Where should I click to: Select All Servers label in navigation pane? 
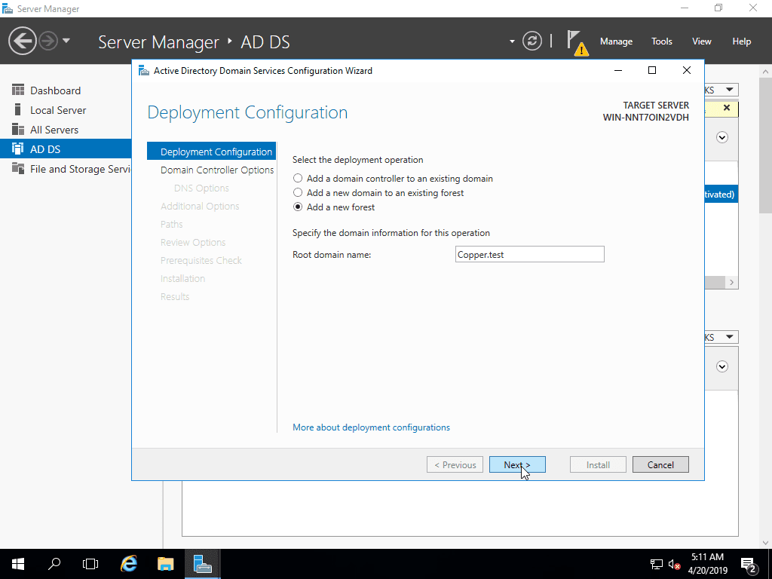coord(54,130)
